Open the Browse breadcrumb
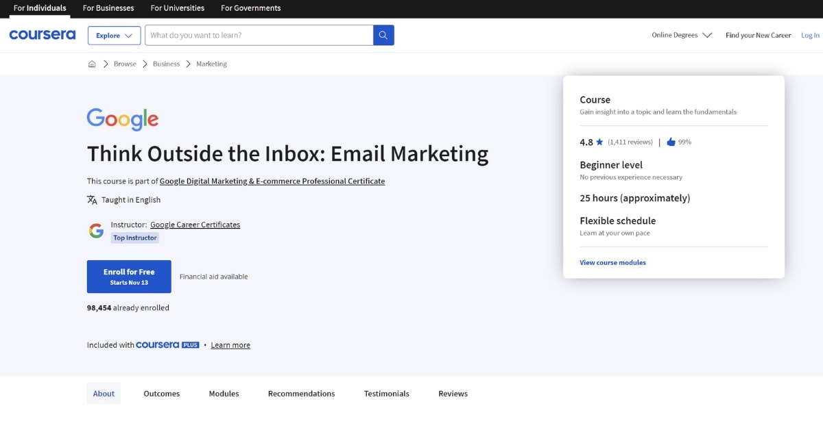Viewport: 823px width, 430px height. tap(125, 64)
